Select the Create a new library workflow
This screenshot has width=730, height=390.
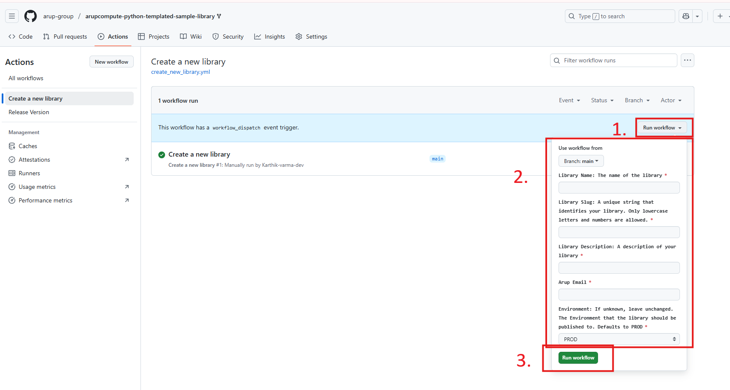point(68,98)
